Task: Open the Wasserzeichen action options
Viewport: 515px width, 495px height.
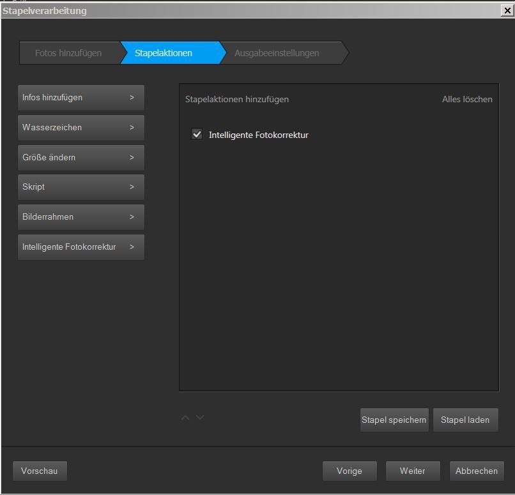Action: click(x=81, y=128)
